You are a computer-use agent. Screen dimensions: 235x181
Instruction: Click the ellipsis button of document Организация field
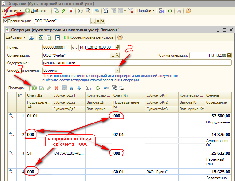click(x=112, y=55)
